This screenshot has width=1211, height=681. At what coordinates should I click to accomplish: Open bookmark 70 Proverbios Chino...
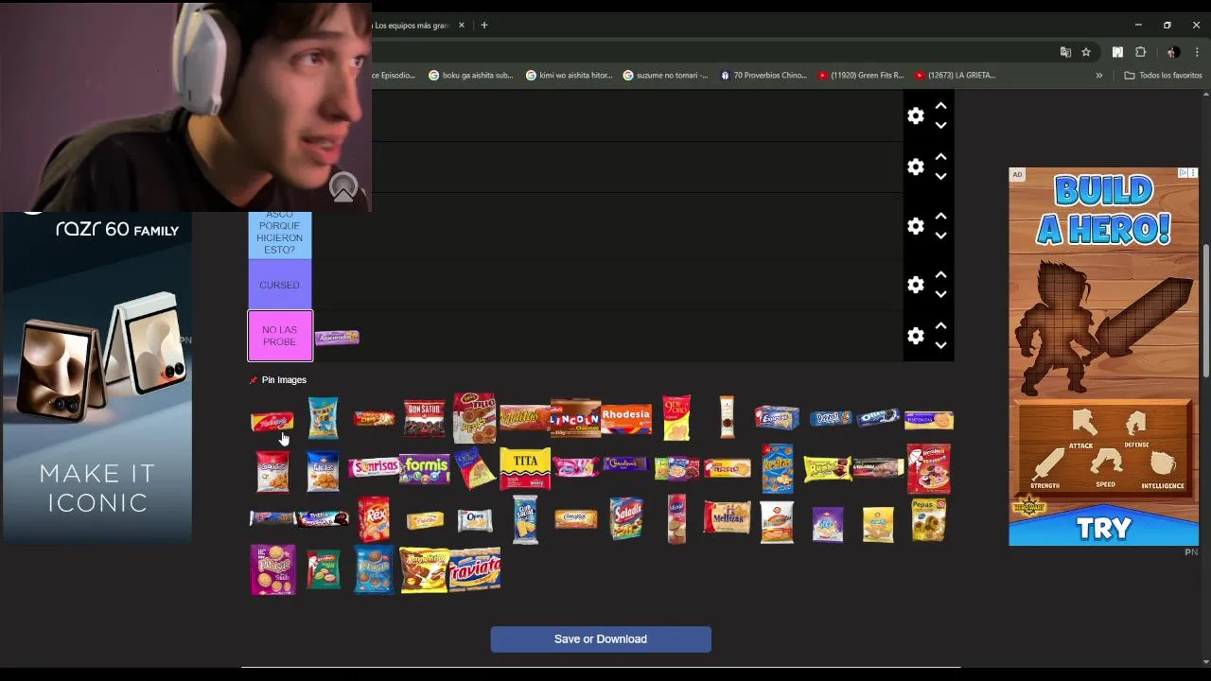pos(763,76)
